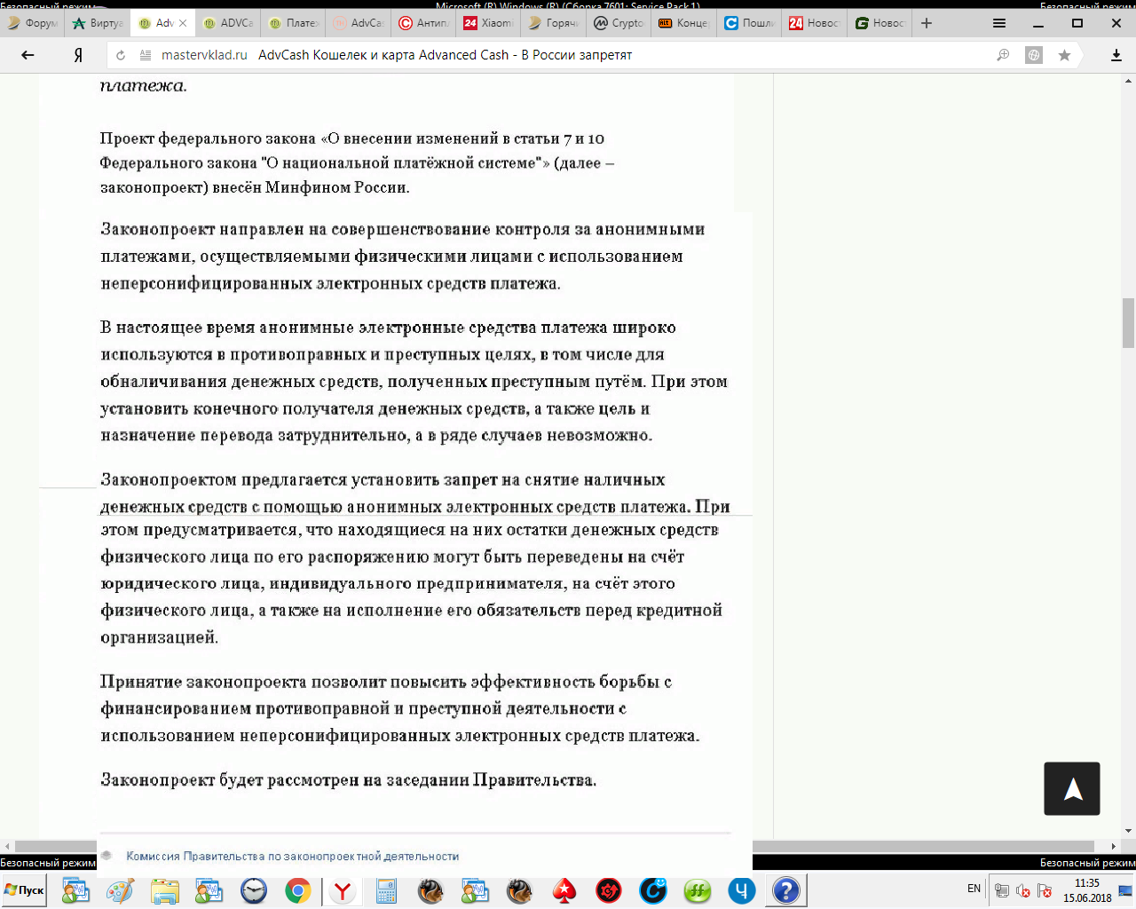
Task: Switch to the Crypto tab
Action: (x=619, y=23)
